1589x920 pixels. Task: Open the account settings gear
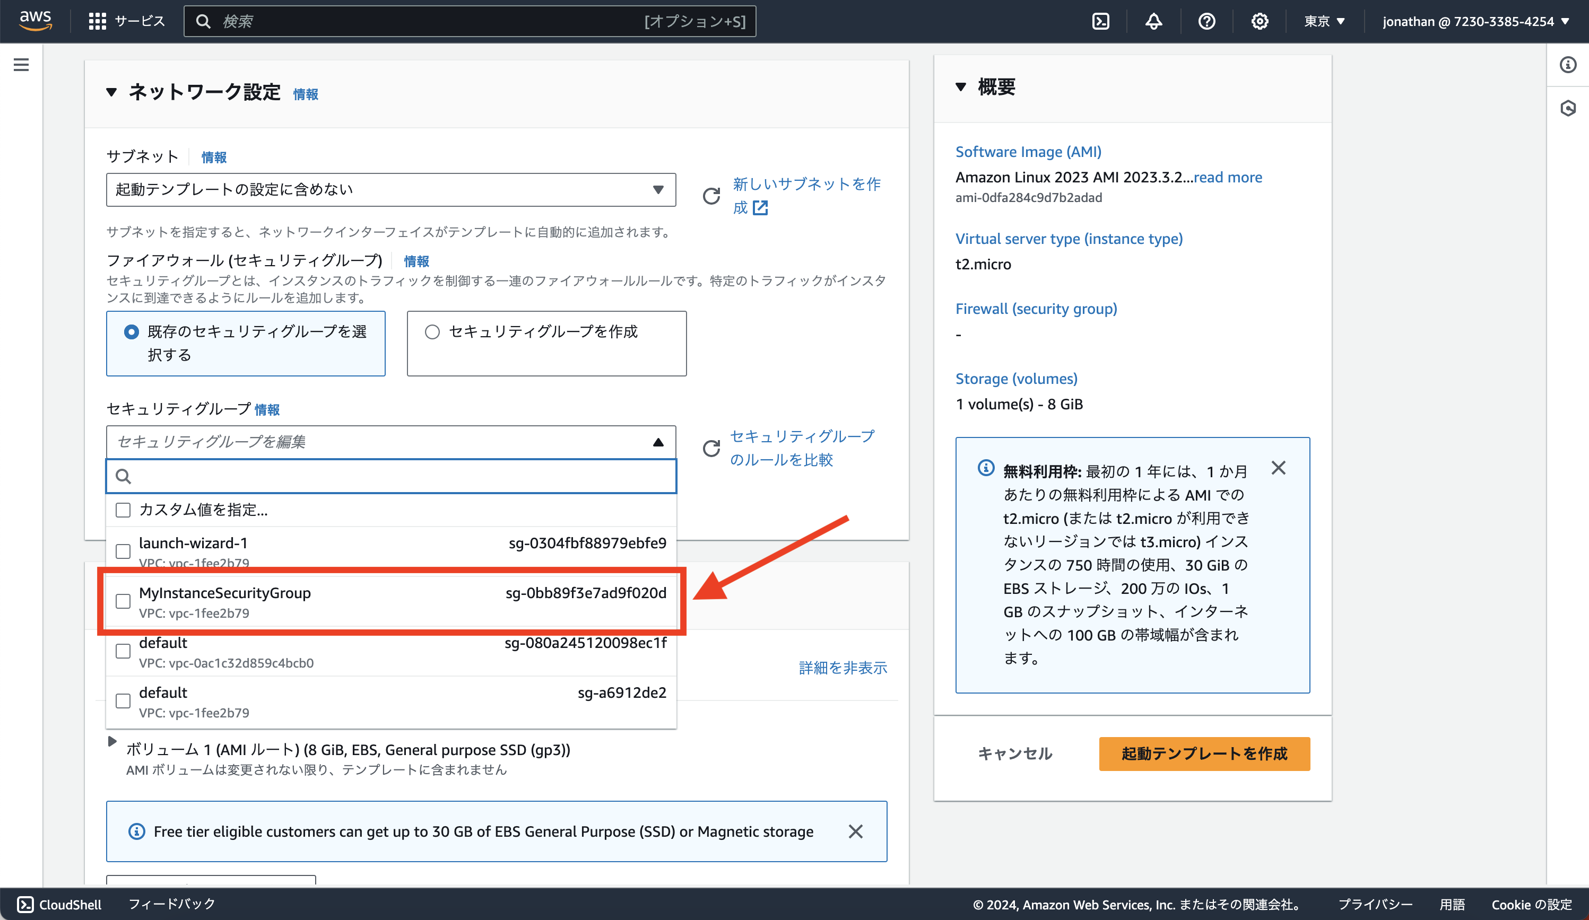coord(1259,21)
